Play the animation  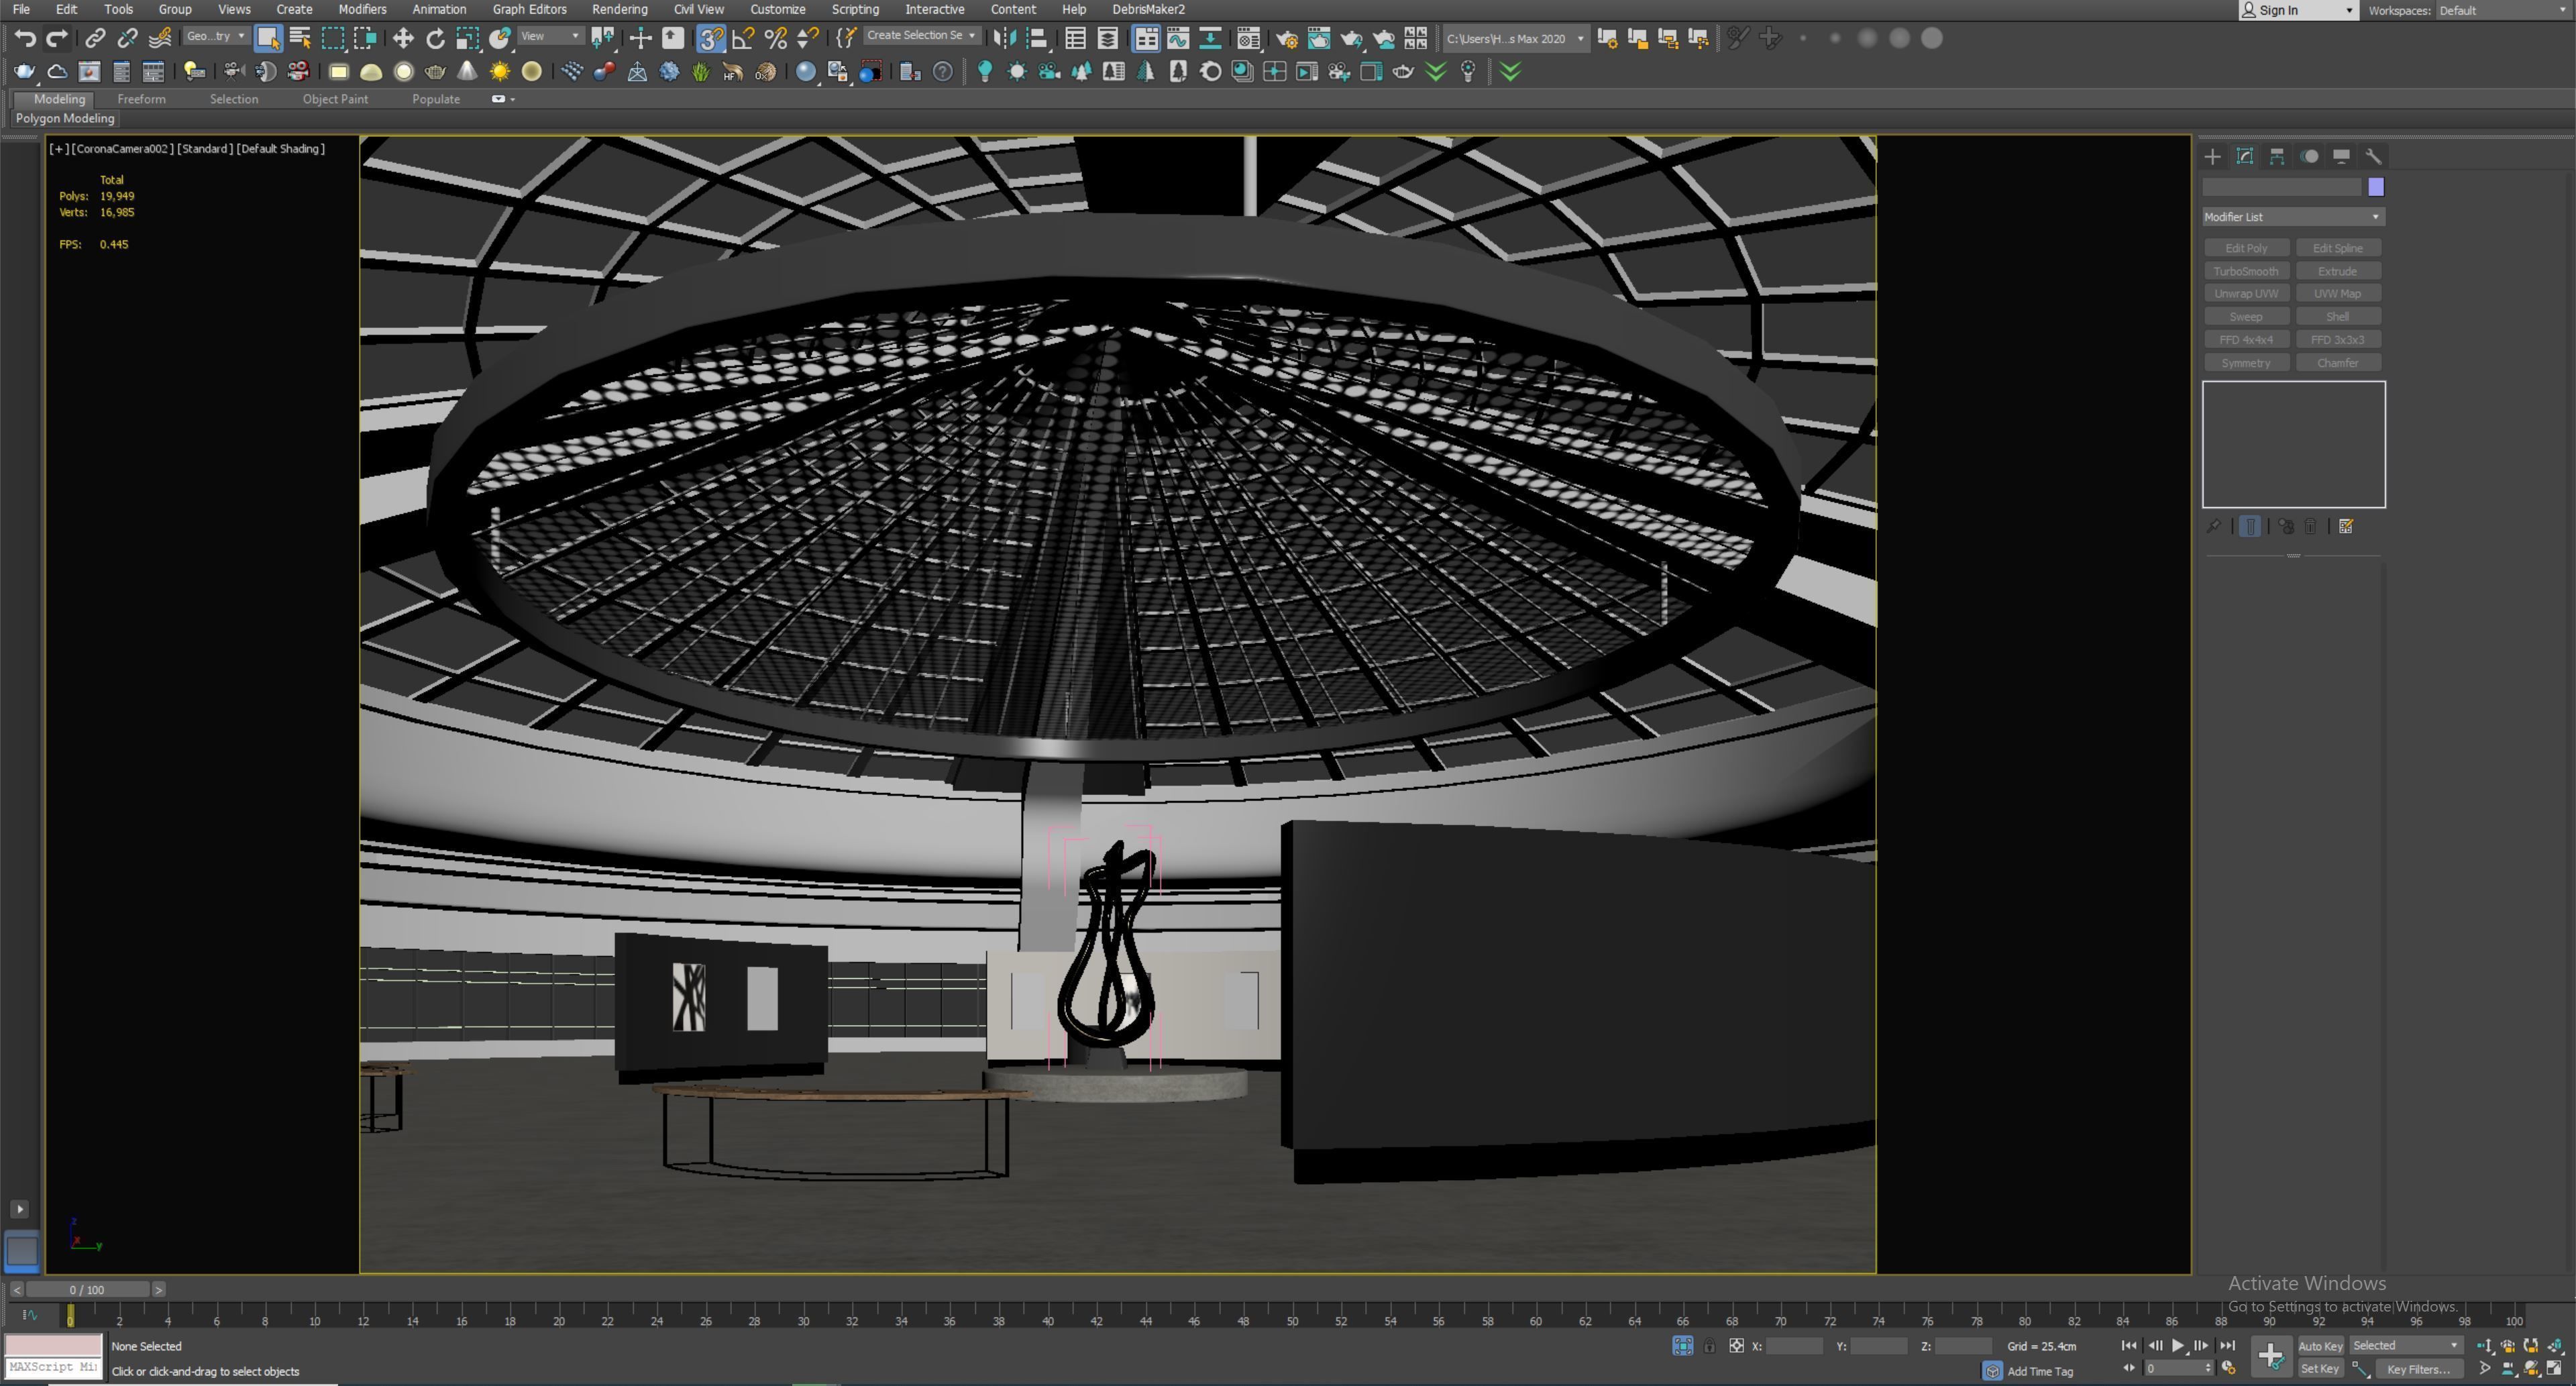point(2177,1345)
